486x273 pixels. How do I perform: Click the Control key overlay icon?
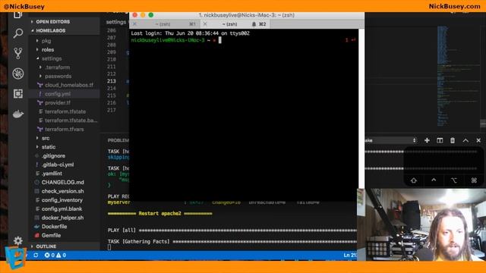click(x=434, y=180)
